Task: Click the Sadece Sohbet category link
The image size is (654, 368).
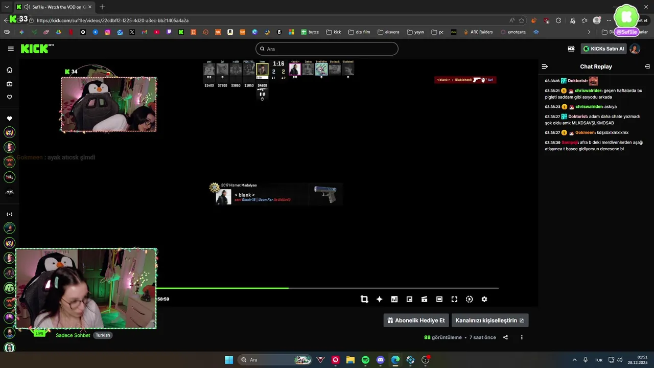Action: pos(73,335)
